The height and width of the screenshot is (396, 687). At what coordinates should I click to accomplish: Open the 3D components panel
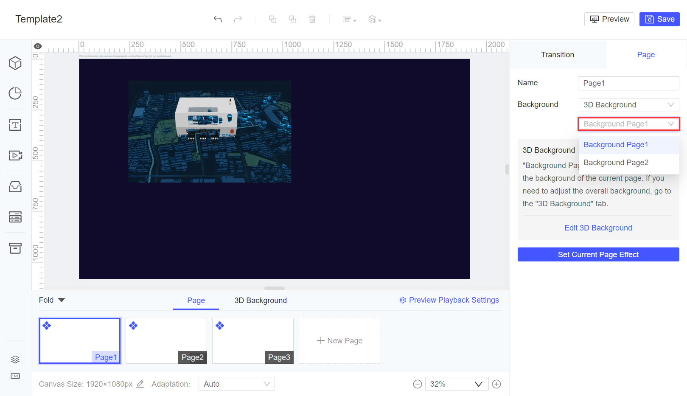coord(15,63)
